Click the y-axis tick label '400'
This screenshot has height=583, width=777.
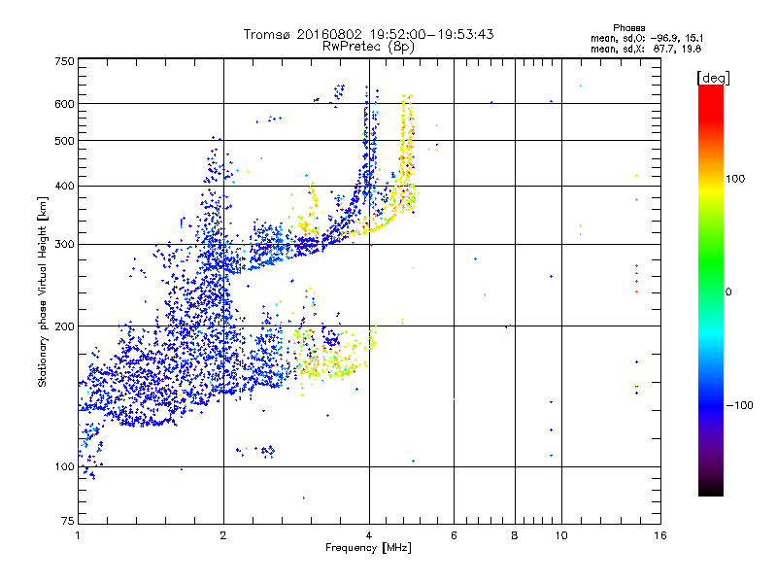[x=64, y=186]
